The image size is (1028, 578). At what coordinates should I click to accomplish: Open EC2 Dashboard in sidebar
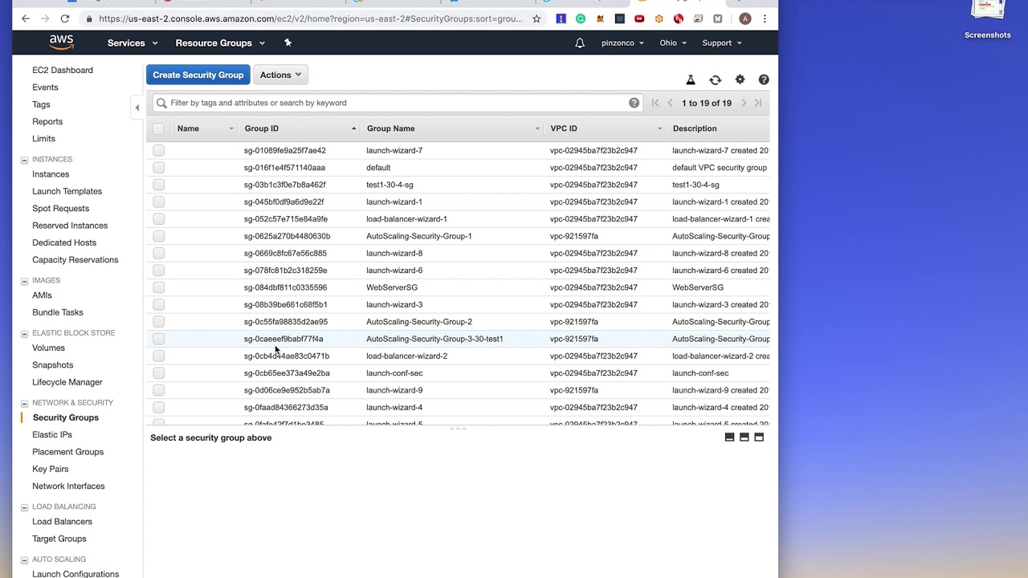point(63,71)
